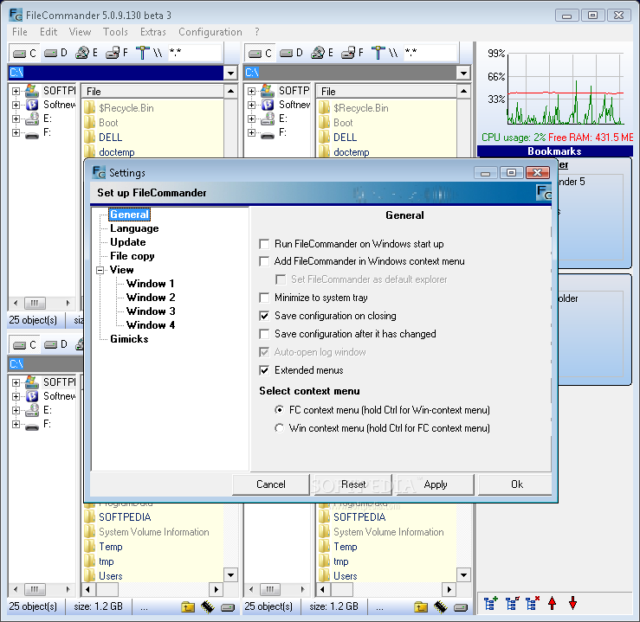Select File copy settings category
Screen dimensions: 640x622
[133, 256]
